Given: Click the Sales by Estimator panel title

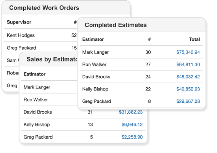Looking at the screenshot, I should pos(52,59).
